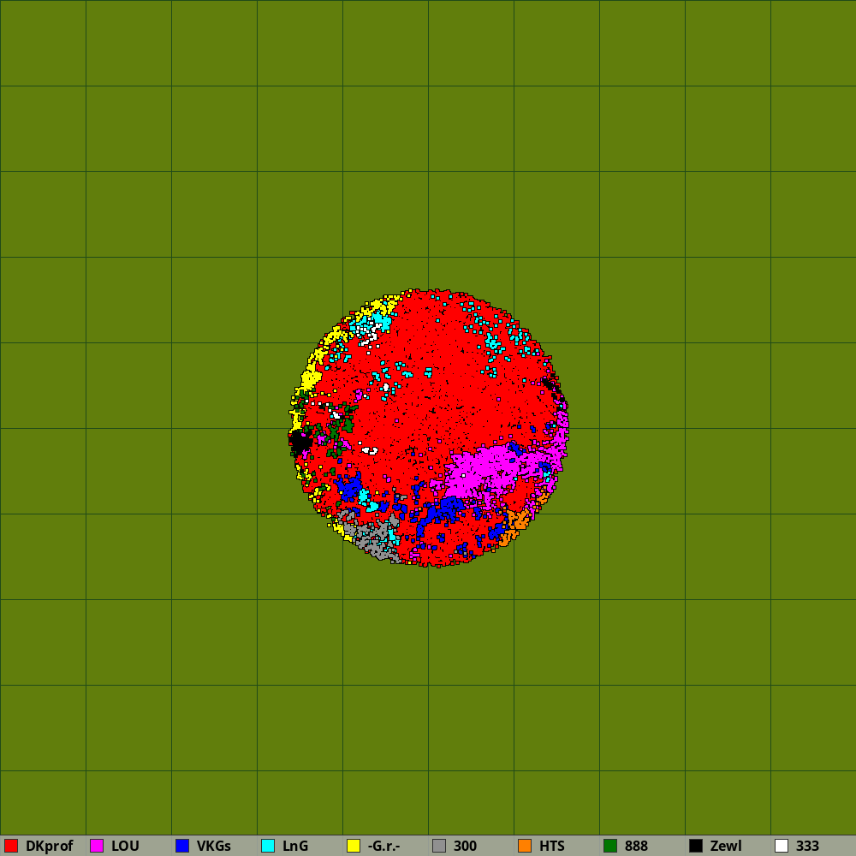
Task: Select the HTS legend label
Action: tap(552, 847)
